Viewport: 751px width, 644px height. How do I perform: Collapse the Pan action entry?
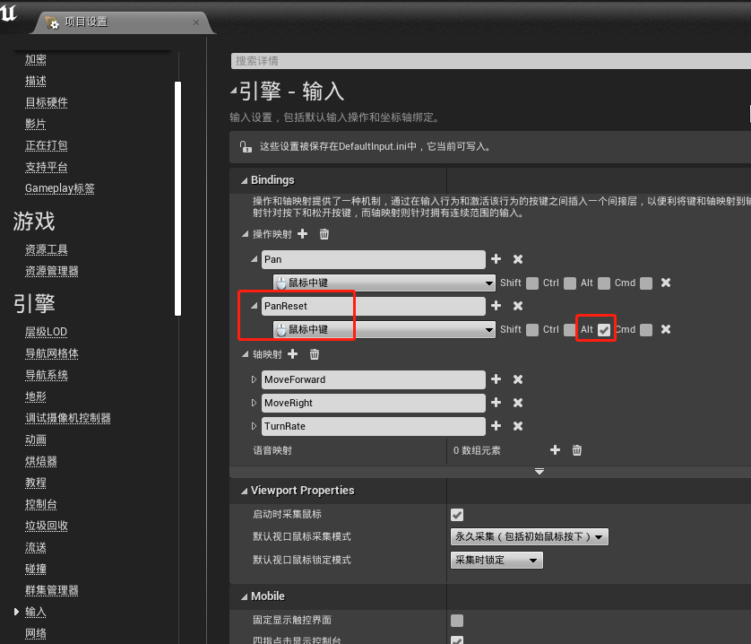255,259
